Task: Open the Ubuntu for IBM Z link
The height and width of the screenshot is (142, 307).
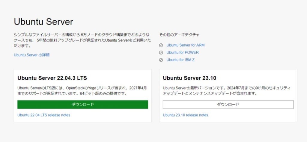Action: (x=180, y=60)
